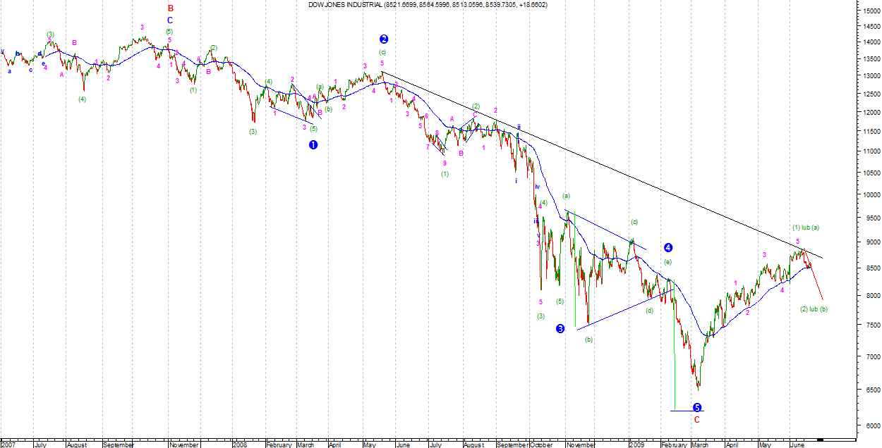Select the blue C label under red B
The height and width of the screenshot is (448, 882).
(170, 20)
